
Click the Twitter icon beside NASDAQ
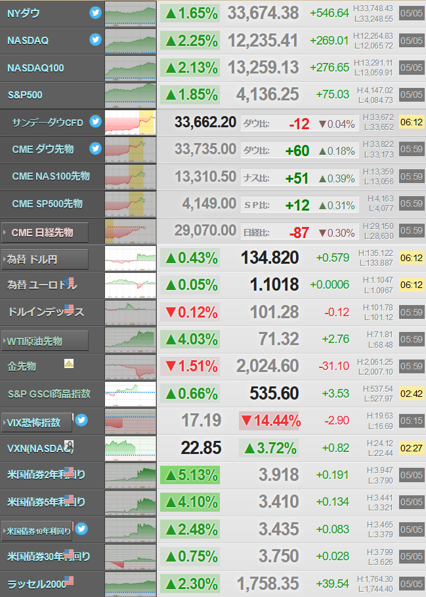(96, 39)
